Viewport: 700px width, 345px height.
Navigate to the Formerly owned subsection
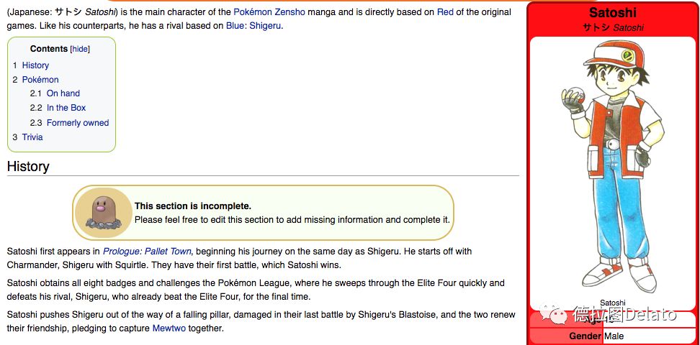[x=78, y=123]
